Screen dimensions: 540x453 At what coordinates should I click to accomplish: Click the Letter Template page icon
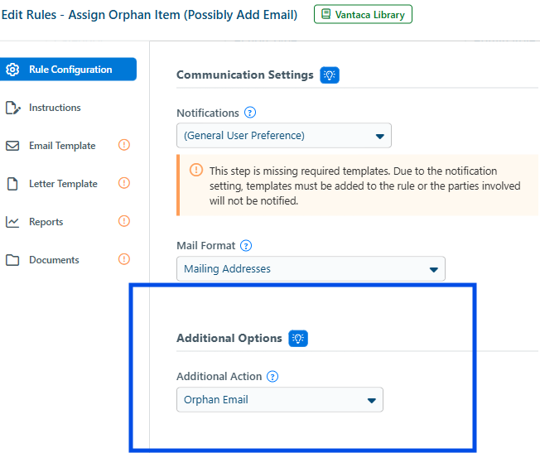[x=12, y=184]
